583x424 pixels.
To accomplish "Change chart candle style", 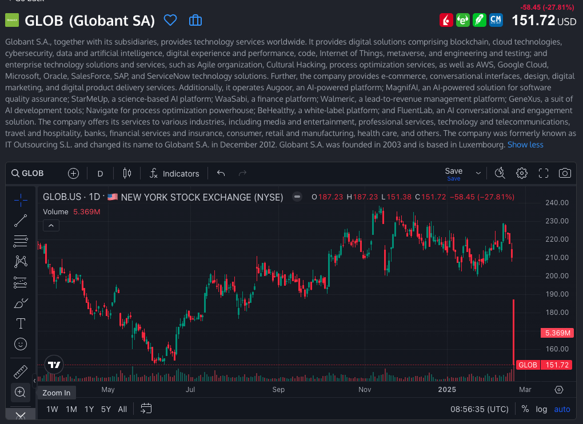I will click(x=127, y=174).
